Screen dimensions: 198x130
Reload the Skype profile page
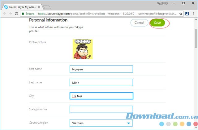point(16,14)
